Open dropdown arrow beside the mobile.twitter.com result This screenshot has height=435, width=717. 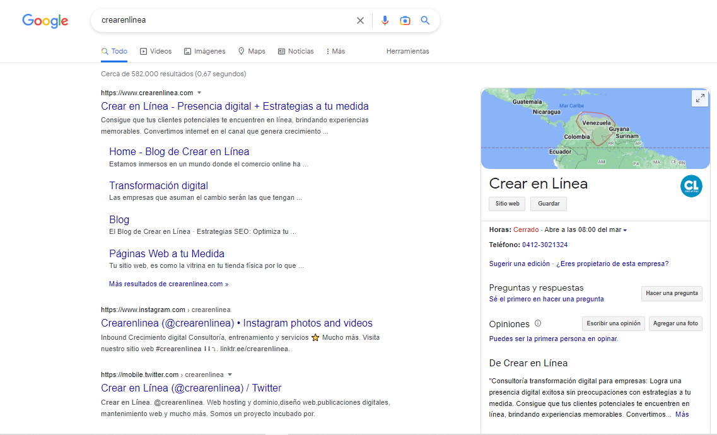[230, 374]
